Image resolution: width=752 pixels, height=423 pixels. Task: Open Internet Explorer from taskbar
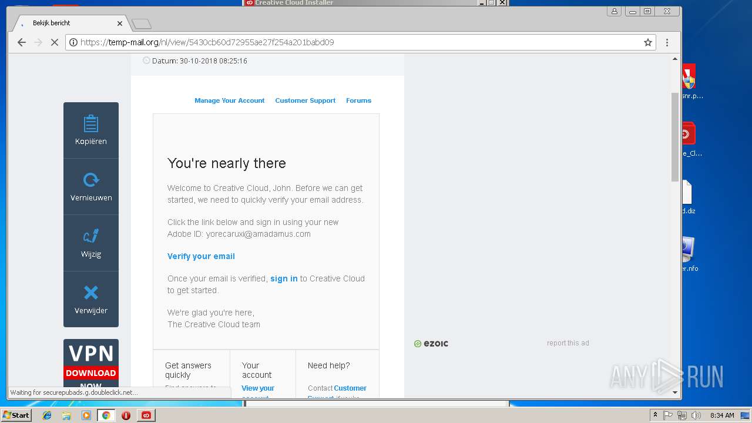click(47, 415)
